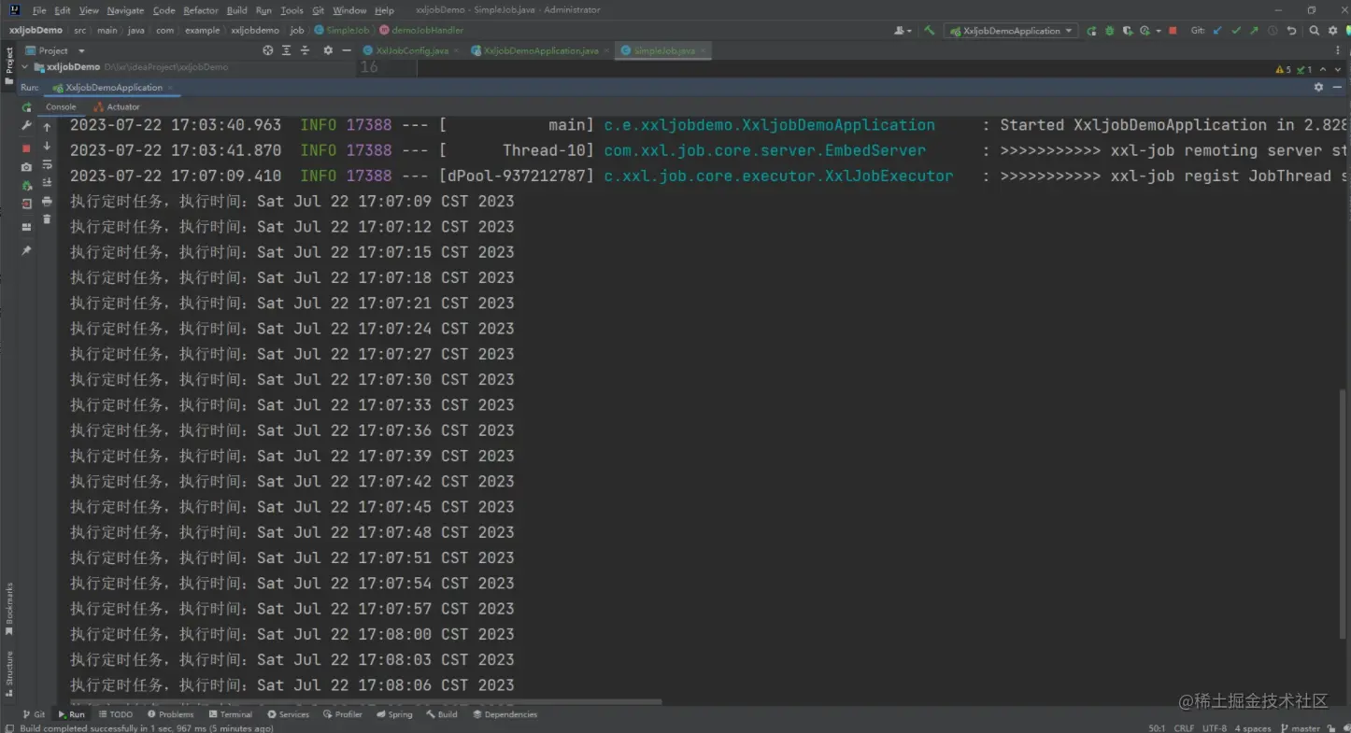Click the Build Project hammer icon
1351x733 pixels.
(x=930, y=31)
